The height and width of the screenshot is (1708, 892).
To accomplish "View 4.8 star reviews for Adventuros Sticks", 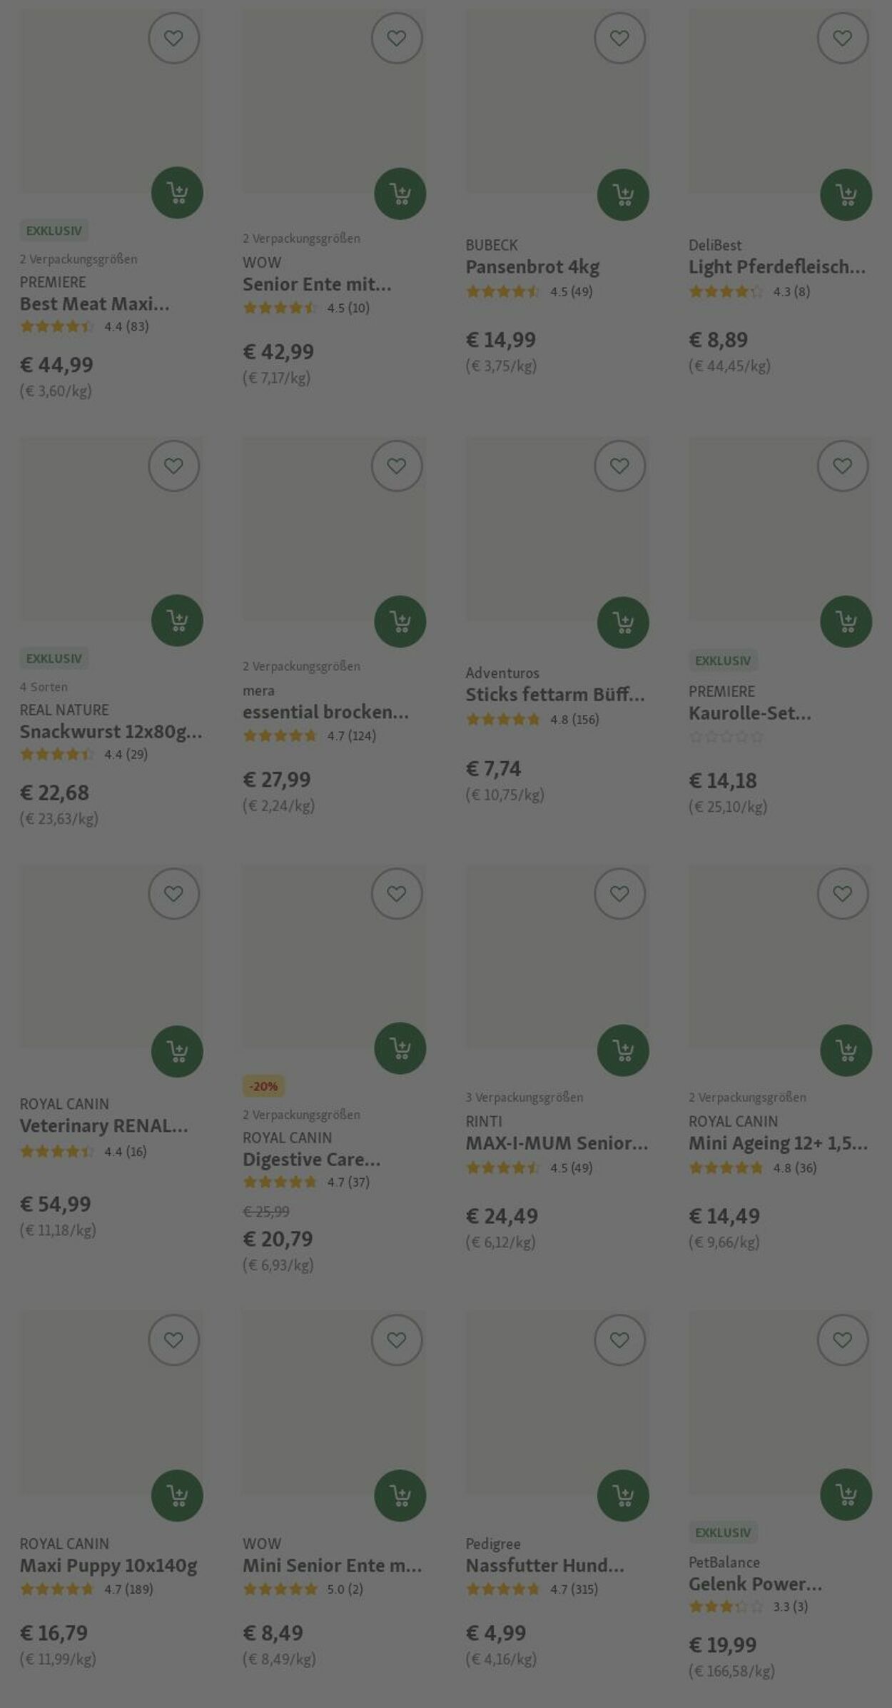I will 532,719.
